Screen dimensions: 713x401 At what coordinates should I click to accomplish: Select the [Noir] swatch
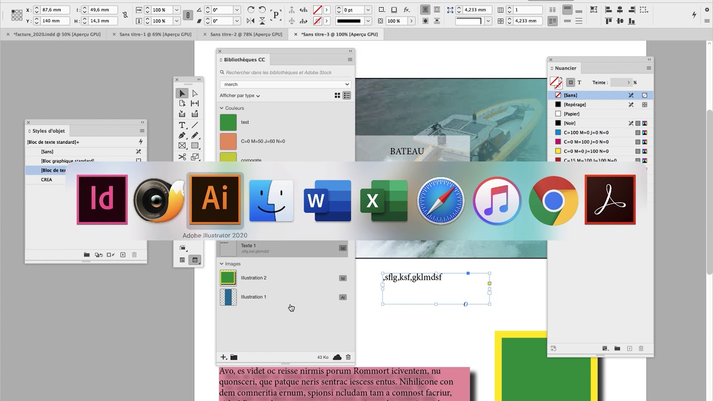tap(600, 123)
